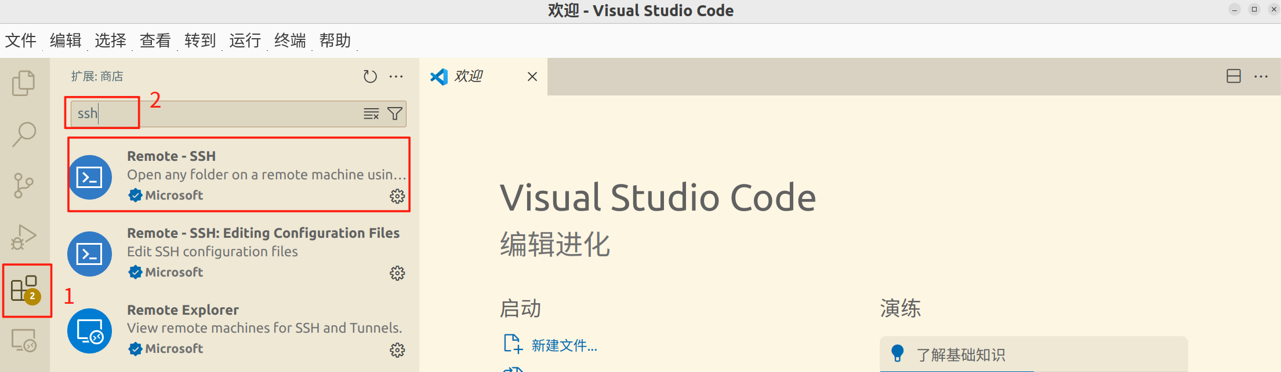Click the New File icon beside 新建文件
Image resolution: width=1281 pixels, height=372 pixels.
[513, 344]
